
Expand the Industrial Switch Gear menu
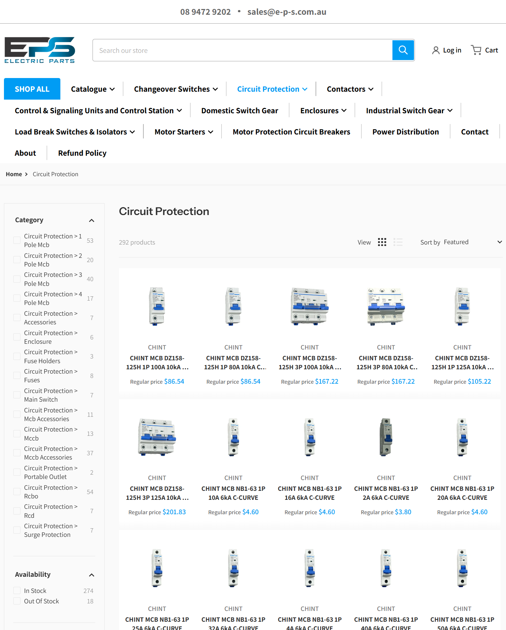[x=409, y=110]
